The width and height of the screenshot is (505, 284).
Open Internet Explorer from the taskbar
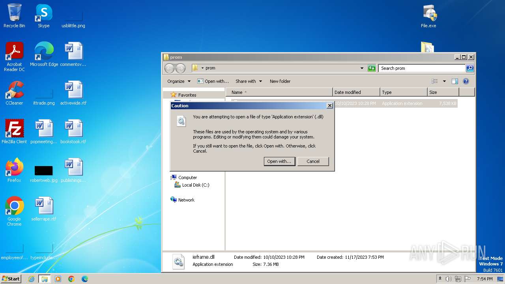[32, 279]
